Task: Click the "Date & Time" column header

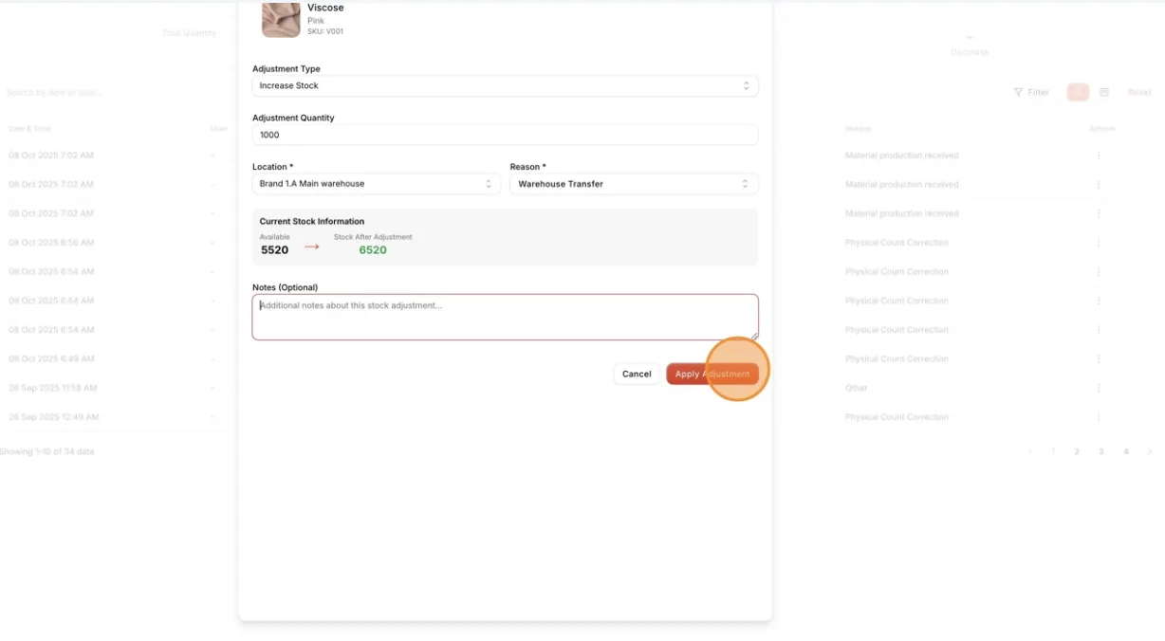Action: click(29, 128)
